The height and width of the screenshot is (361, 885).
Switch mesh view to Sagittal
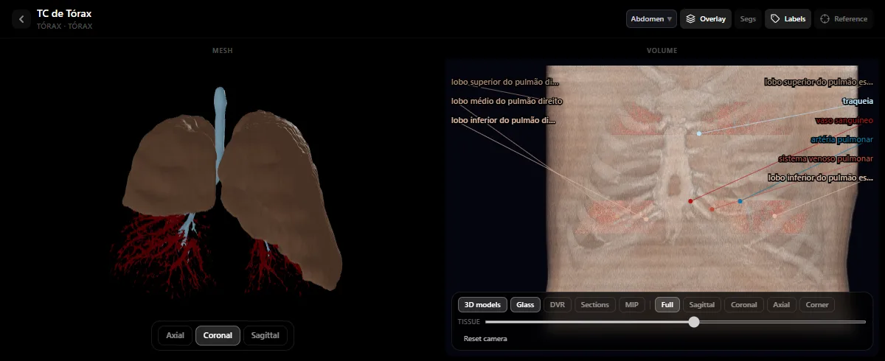[265, 335]
